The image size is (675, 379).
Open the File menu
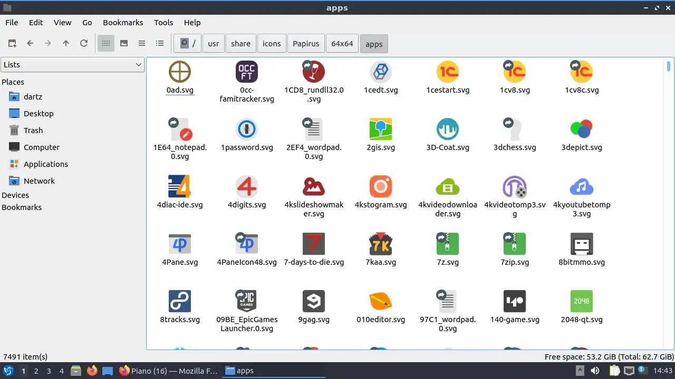(x=12, y=23)
